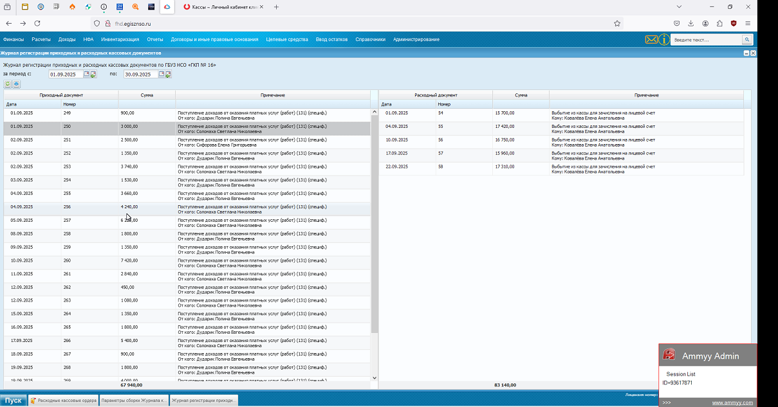Open the Отчеты menu

pos(155,39)
